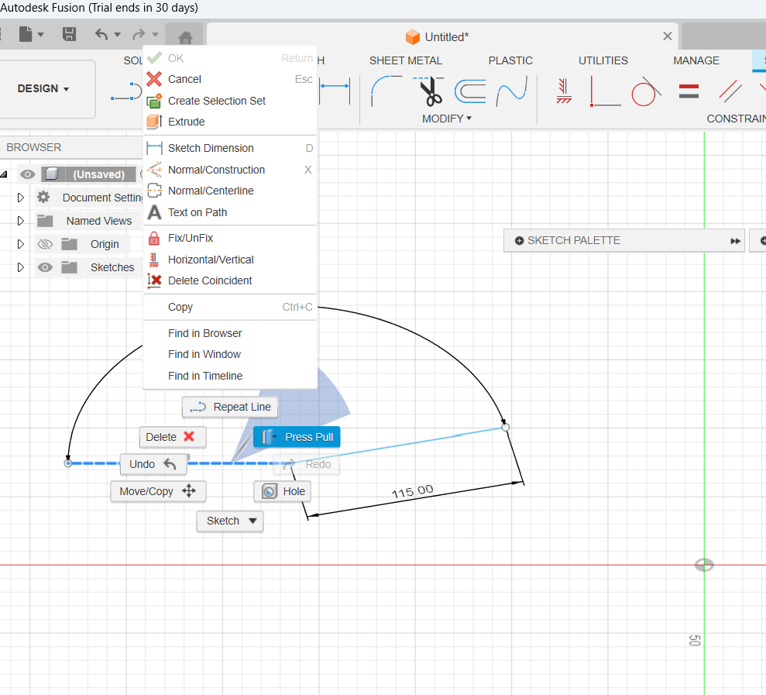Choose Horizontal/Vertical in the context menu
Screen dimensions: 766x695
[229, 260]
